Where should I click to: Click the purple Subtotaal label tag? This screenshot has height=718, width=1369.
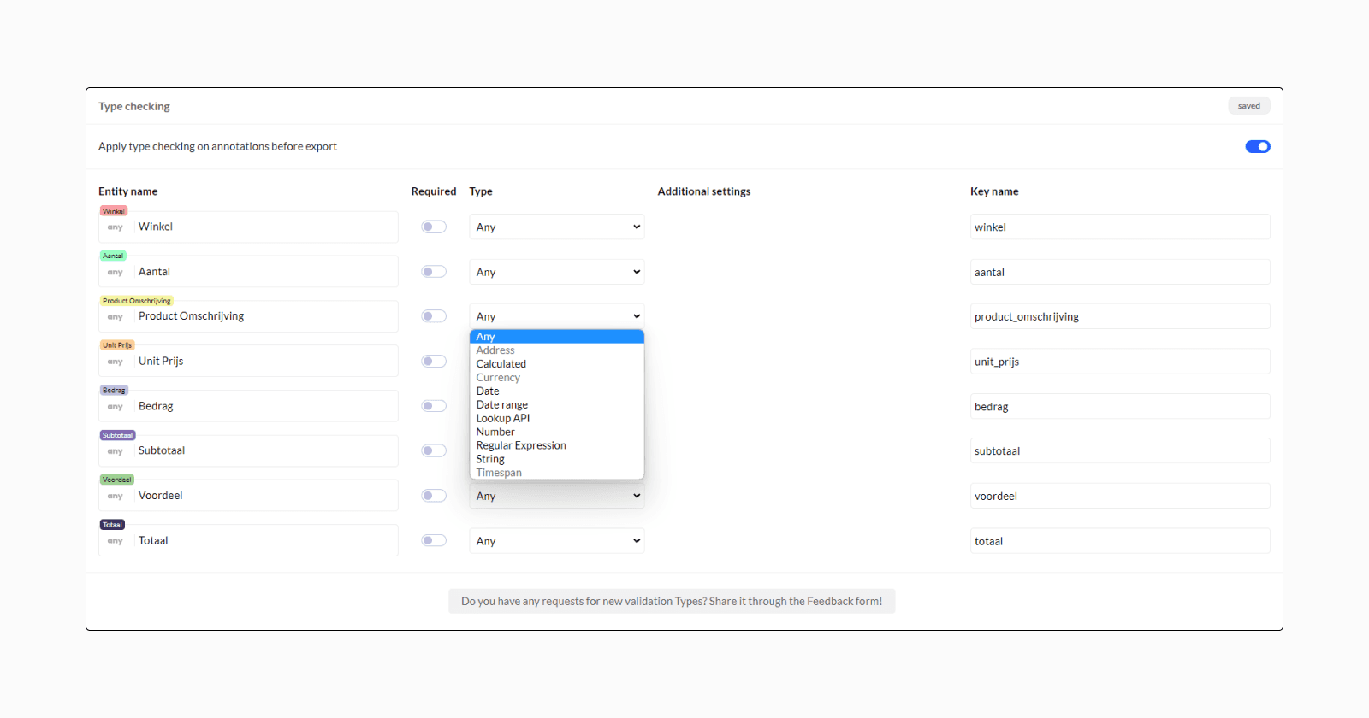click(x=117, y=435)
